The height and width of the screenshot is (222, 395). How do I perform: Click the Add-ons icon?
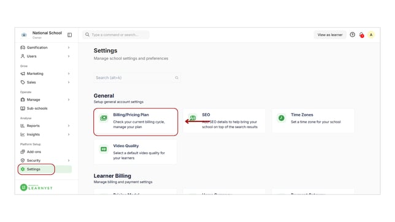23,151
